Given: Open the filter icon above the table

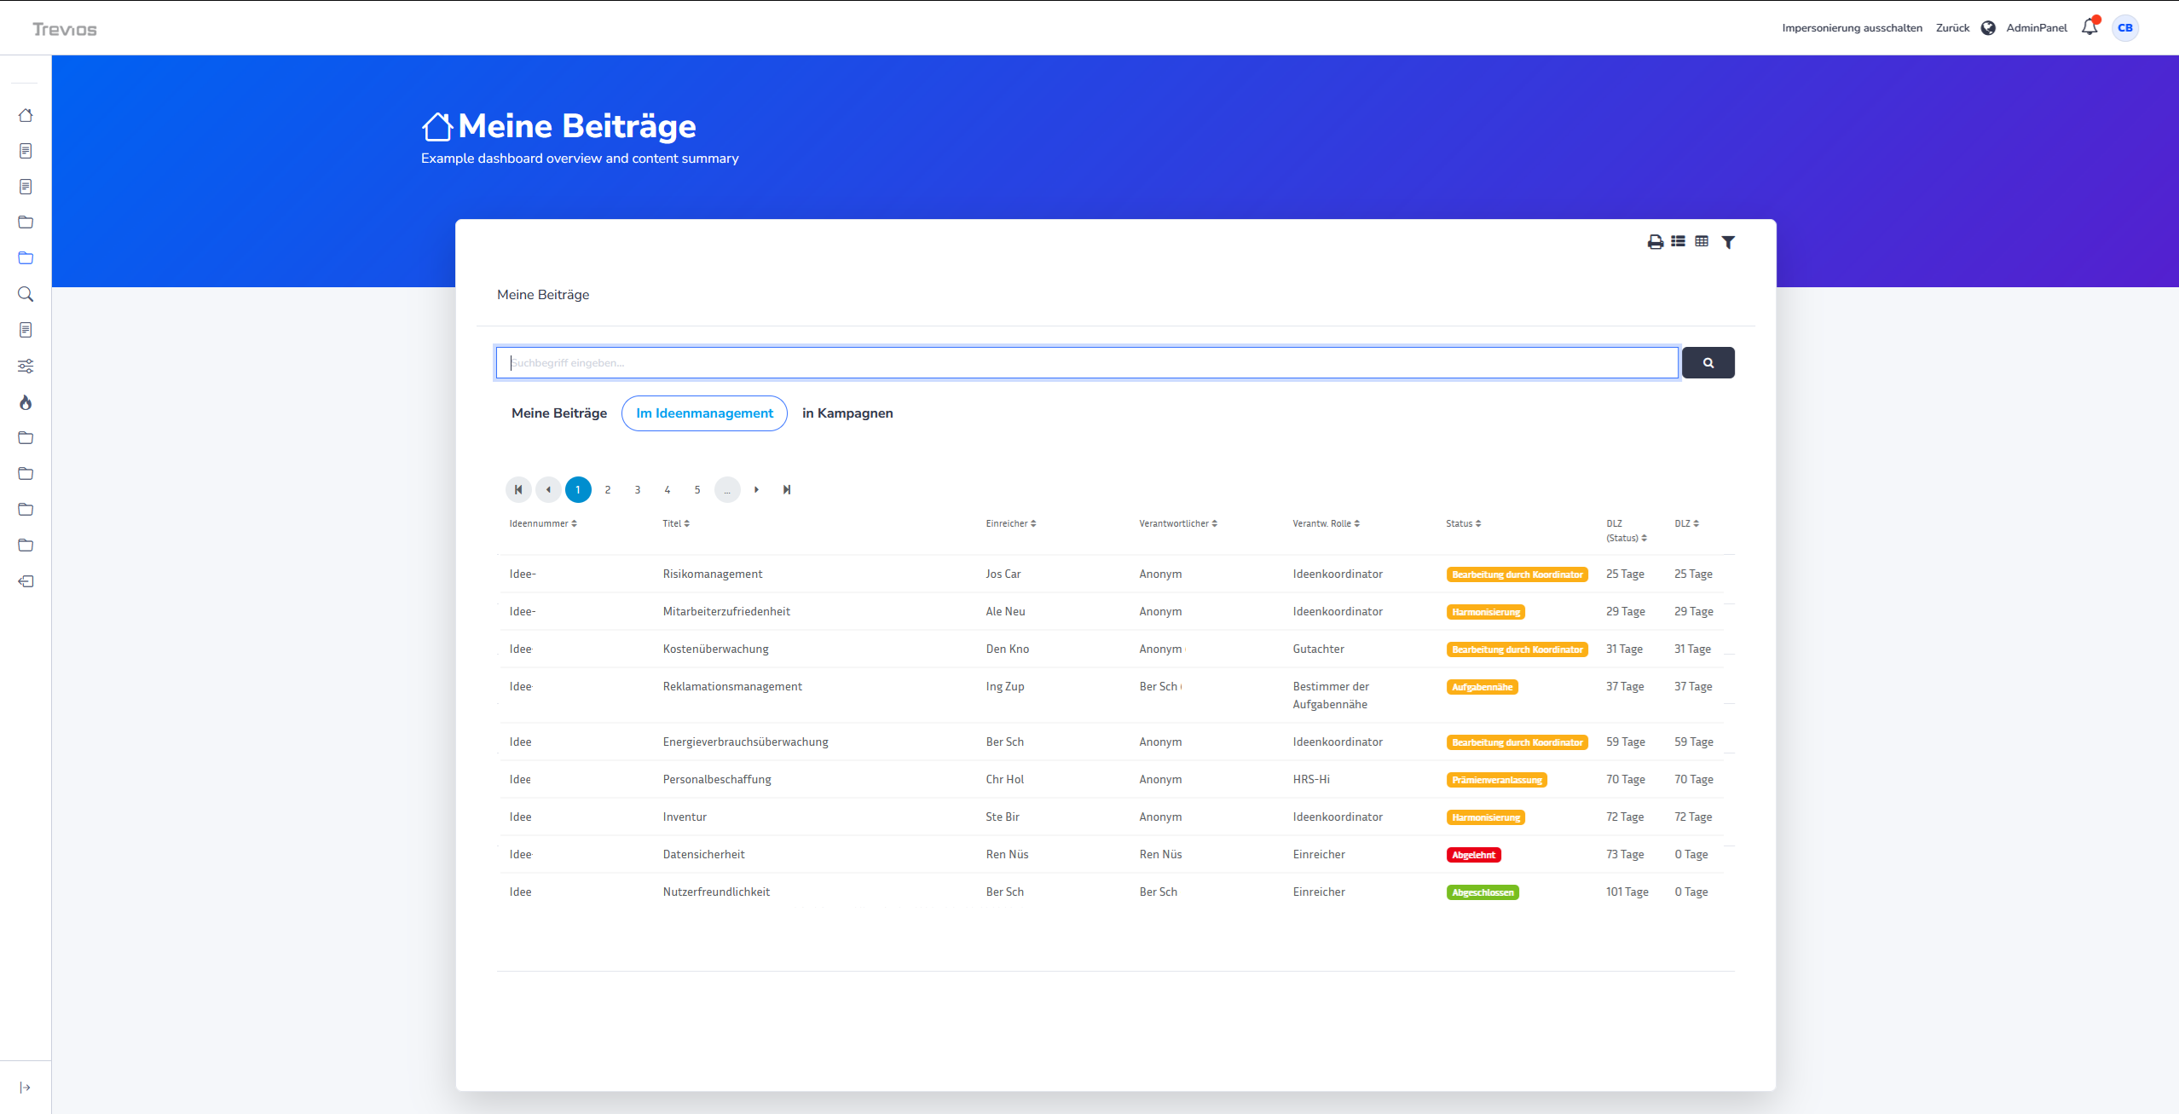Looking at the screenshot, I should point(1728,242).
